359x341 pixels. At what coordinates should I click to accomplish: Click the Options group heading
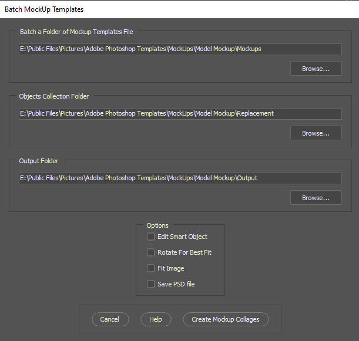[x=157, y=225]
